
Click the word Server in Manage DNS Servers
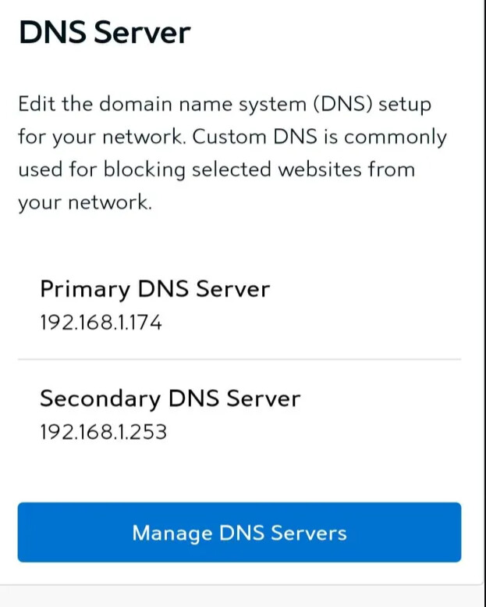pyautogui.click(x=309, y=533)
